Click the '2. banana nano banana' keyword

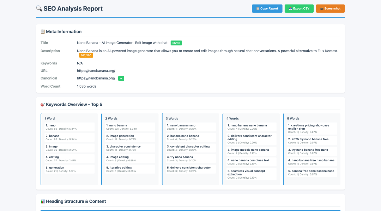pyautogui.click(x=191, y=137)
